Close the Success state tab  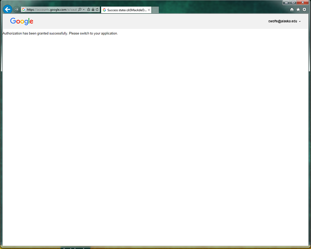(149, 10)
